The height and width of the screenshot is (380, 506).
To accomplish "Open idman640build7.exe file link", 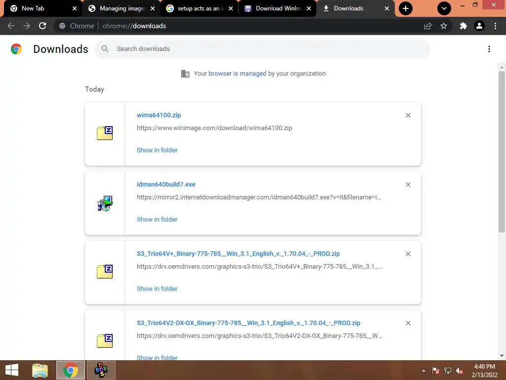I will (166, 184).
